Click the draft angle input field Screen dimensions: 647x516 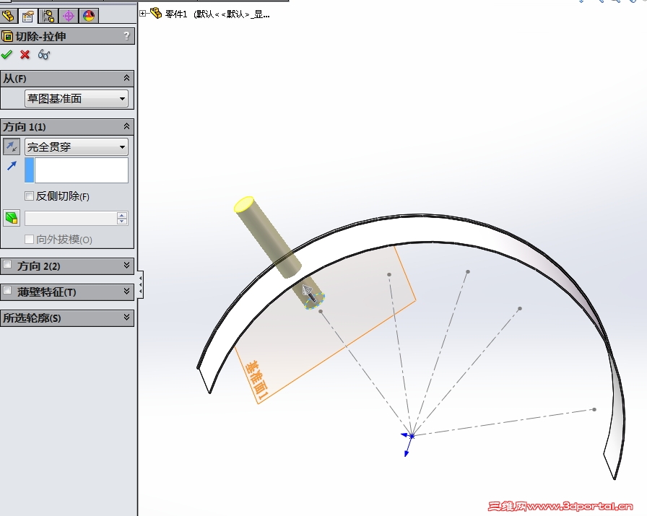[x=71, y=218]
